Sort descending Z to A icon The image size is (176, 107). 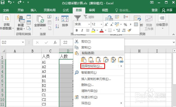click(57, 26)
